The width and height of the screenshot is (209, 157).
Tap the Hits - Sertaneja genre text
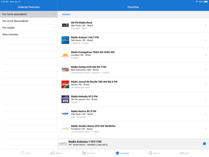(x=78, y=117)
